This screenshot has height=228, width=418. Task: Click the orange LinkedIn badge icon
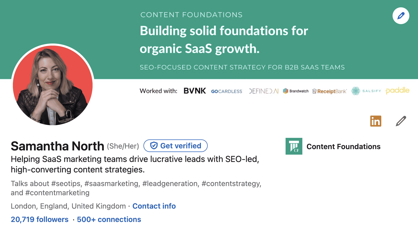(x=376, y=121)
